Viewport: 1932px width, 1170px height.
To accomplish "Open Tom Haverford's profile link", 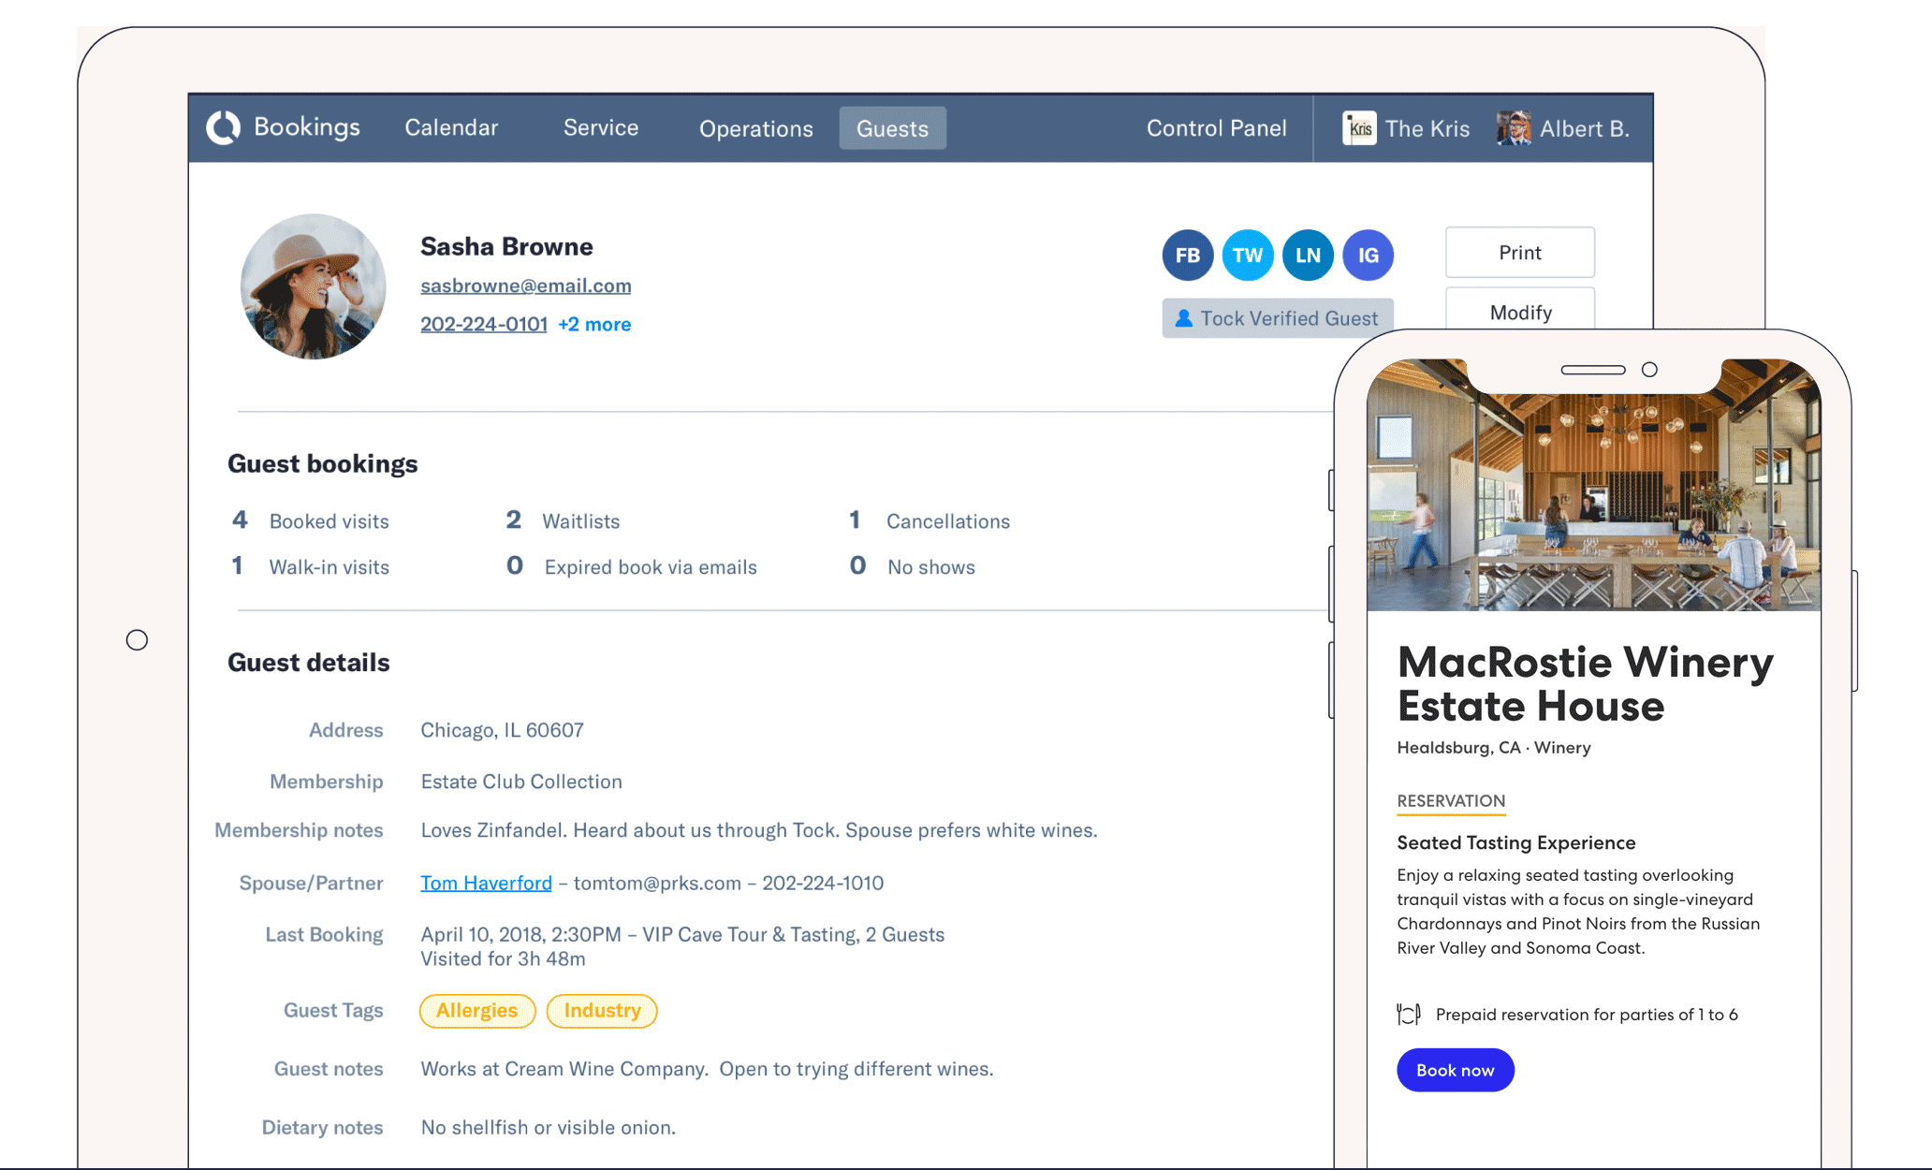I will pos(485,883).
